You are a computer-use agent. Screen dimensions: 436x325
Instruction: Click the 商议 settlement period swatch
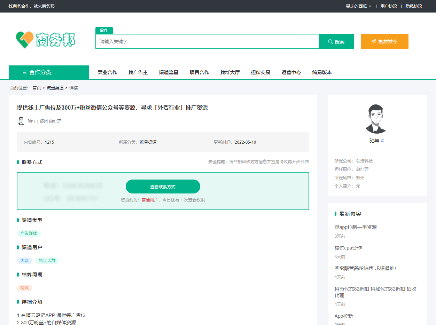click(24, 288)
